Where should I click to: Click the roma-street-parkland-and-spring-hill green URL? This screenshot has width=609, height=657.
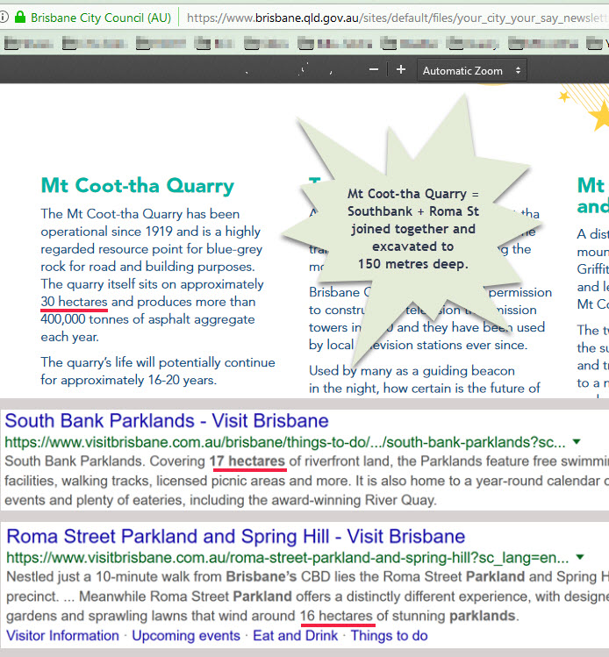pos(288,558)
